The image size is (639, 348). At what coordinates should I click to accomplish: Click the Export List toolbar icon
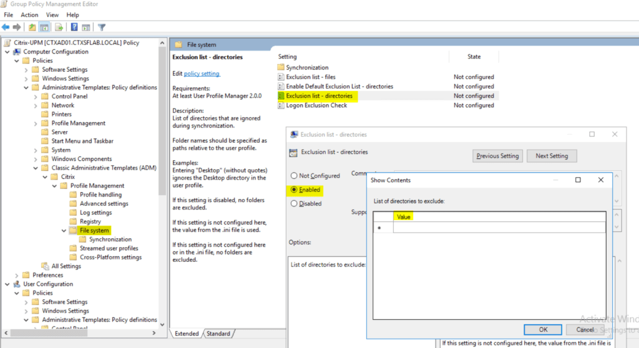pyautogui.click(x=59, y=27)
